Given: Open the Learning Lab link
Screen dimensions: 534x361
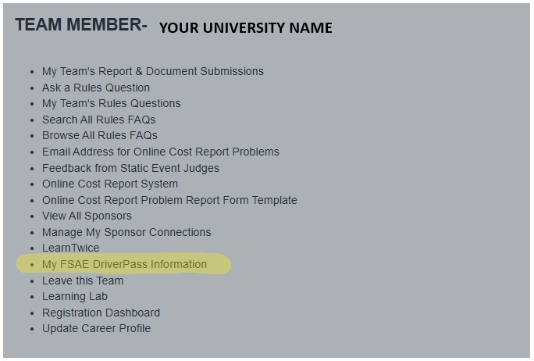Looking at the screenshot, I should 74,296.
